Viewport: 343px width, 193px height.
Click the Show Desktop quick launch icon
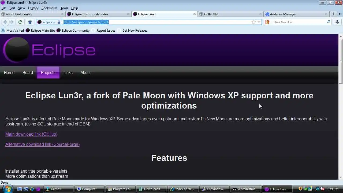coord(19,189)
